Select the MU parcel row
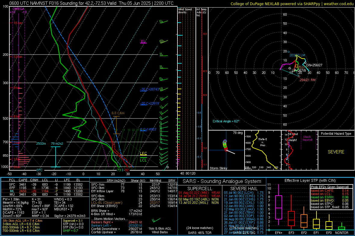355x236 pixels. 45,194
